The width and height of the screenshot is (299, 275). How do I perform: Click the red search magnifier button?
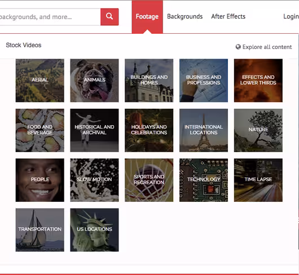[x=109, y=17]
